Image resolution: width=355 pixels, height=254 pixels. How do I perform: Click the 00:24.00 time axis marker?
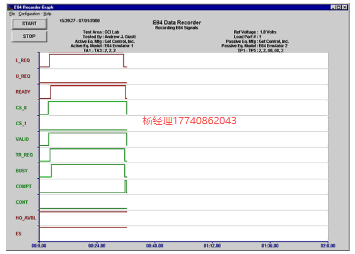[96, 246]
